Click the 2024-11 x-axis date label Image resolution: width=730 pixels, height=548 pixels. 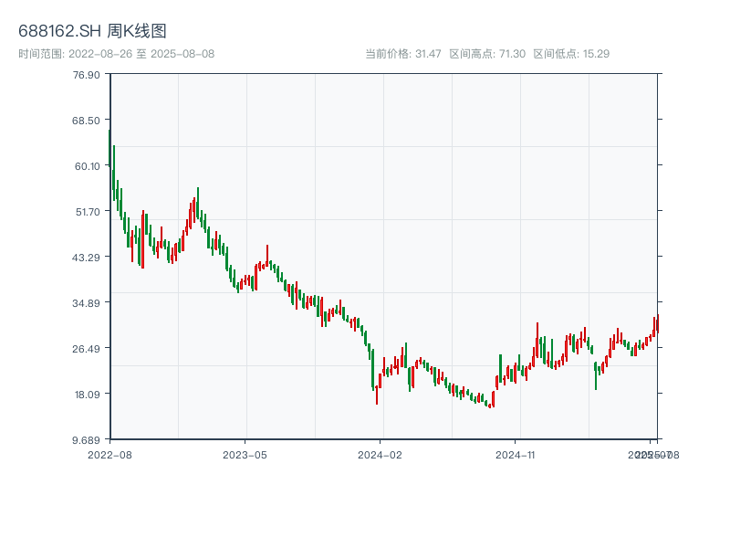[x=516, y=454]
